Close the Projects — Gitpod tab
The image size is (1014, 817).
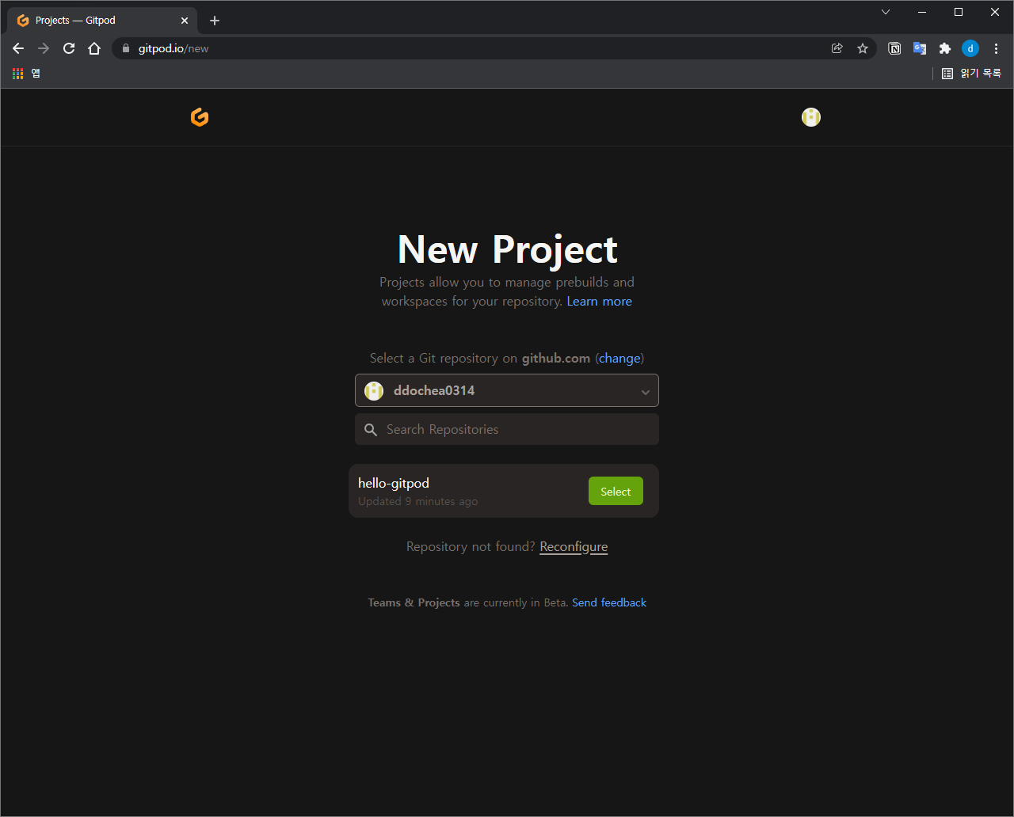(x=185, y=21)
